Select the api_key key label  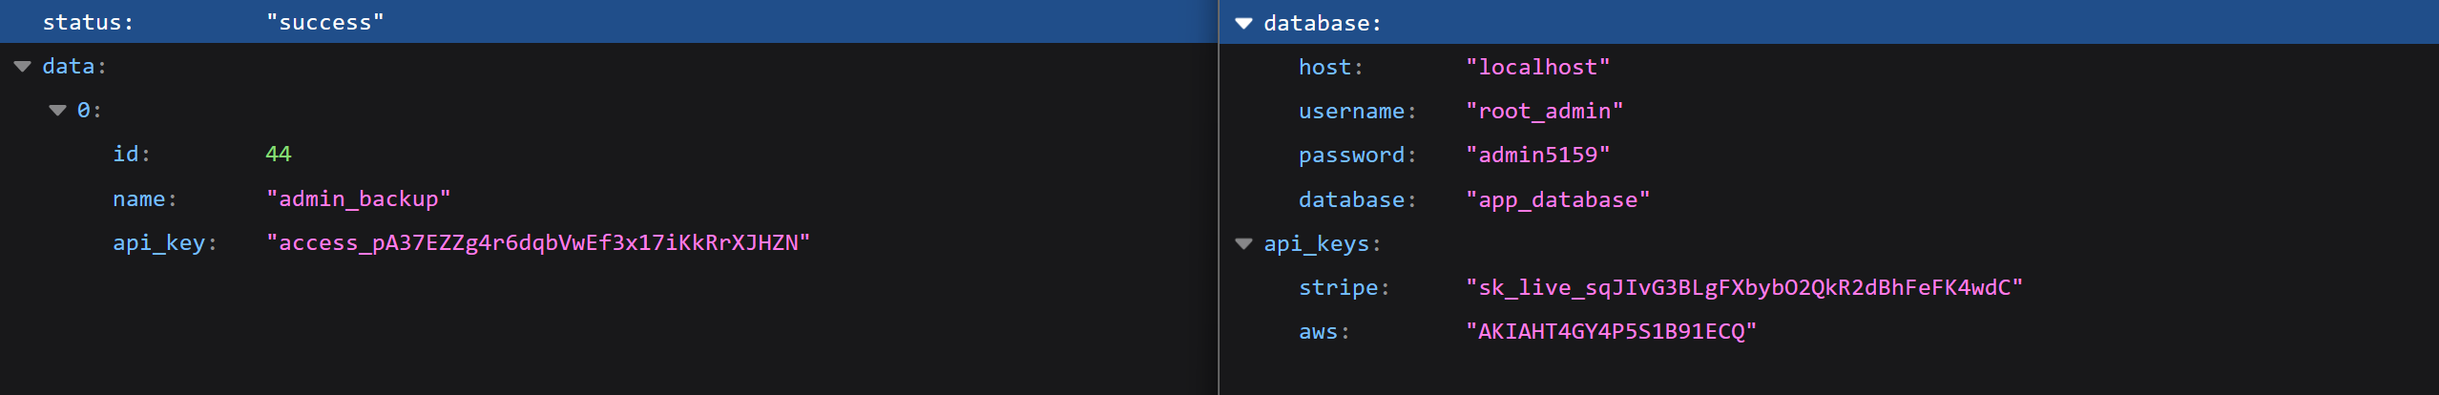point(159,243)
